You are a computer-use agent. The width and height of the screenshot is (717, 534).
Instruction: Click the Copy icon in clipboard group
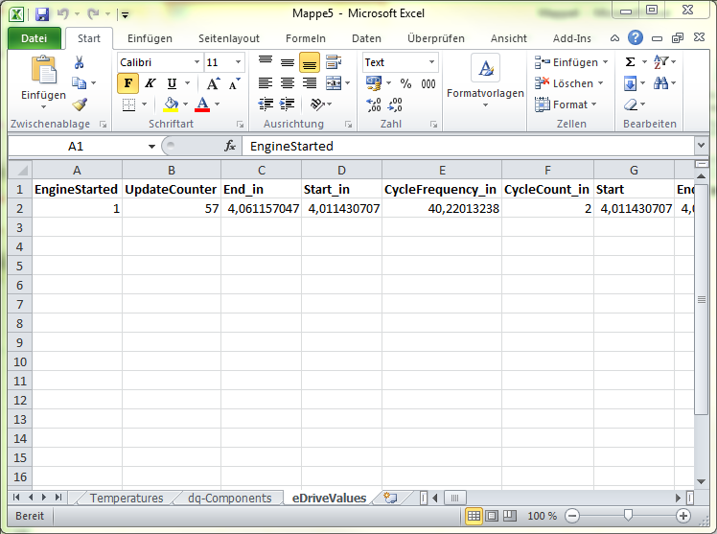pyautogui.click(x=80, y=83)
